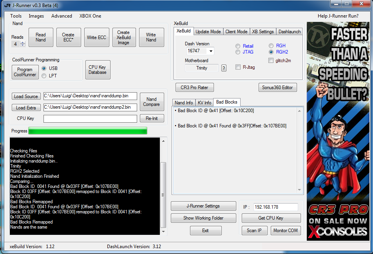
Task: Select the RGH radio button
Action: (271, 46)
